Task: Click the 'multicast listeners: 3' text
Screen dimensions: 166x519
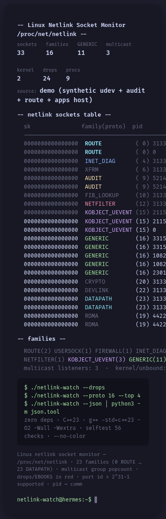Action: pyautogui.click(x=61, y=368)
